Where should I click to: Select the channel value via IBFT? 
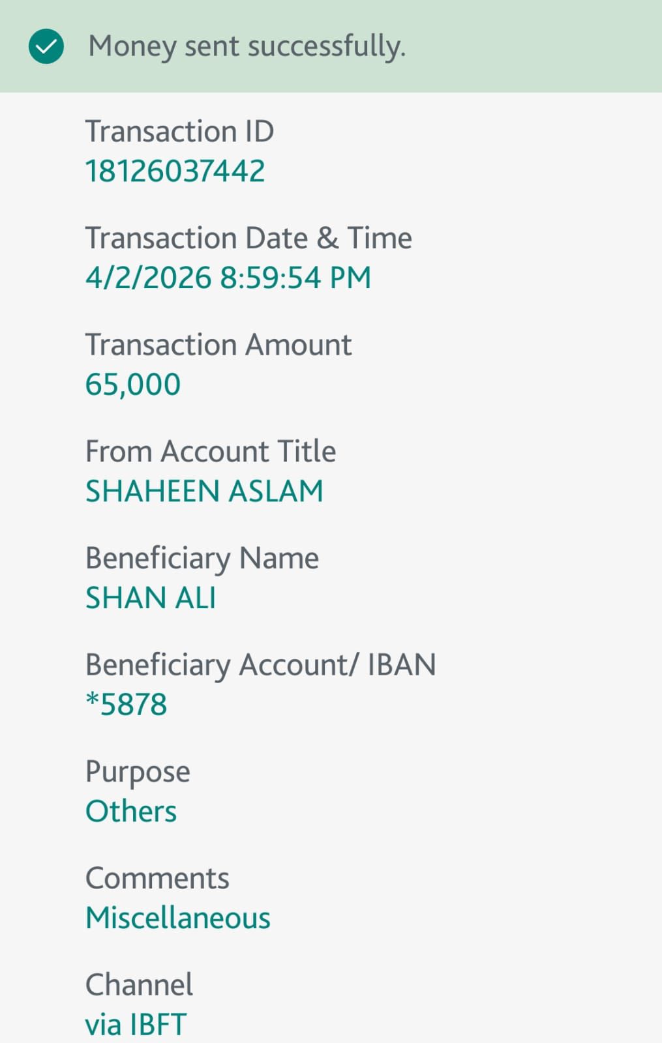(136, 1024)
